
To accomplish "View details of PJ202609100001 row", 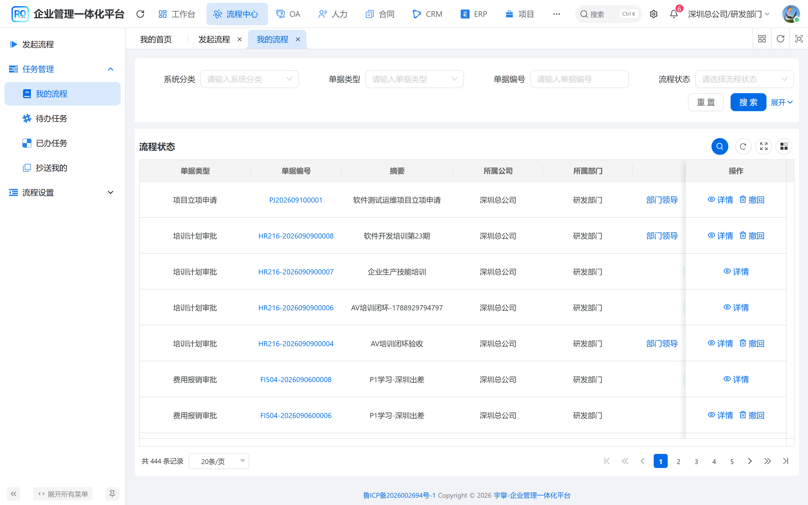I will click(720, 200).
